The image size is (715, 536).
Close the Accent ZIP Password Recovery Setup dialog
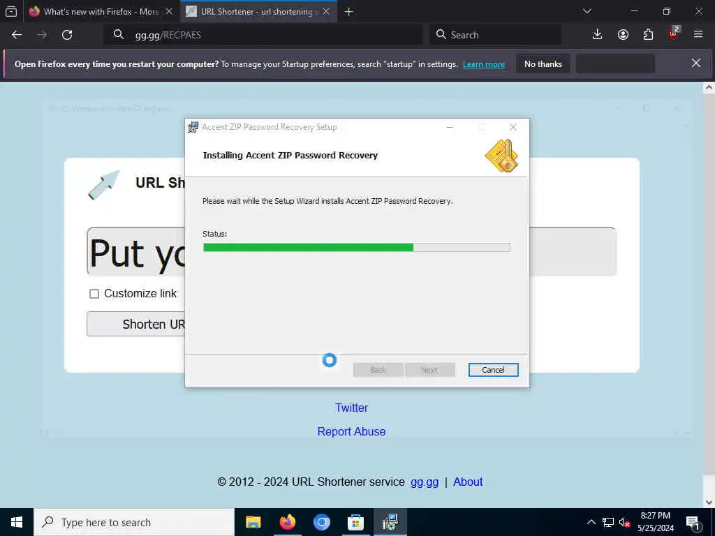513,127
